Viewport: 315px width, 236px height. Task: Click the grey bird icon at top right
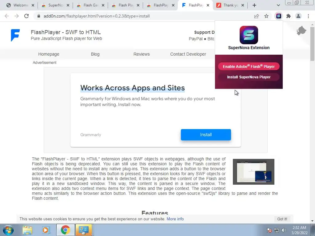pyautogui.click(x=301, y=31)
